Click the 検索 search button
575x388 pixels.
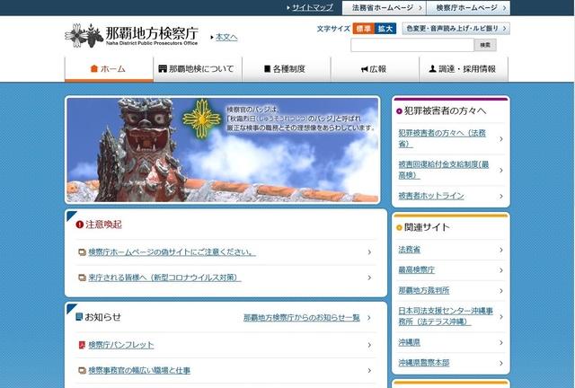[x=485, y=45]
